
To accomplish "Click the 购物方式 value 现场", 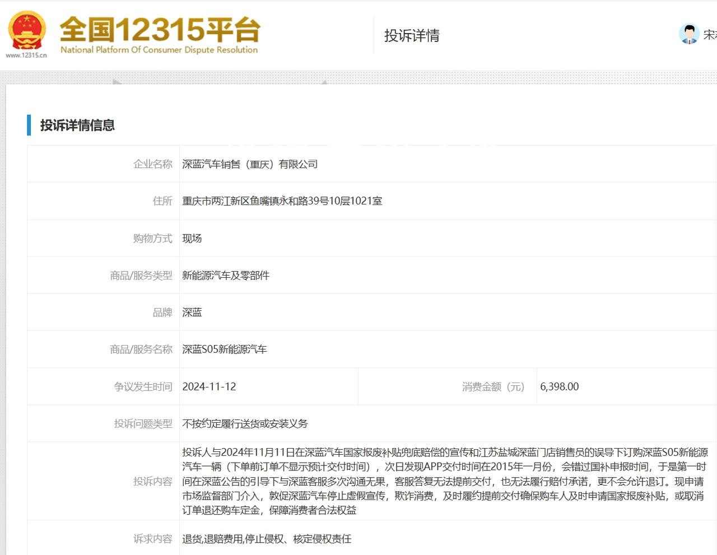I will click(192, 239).
